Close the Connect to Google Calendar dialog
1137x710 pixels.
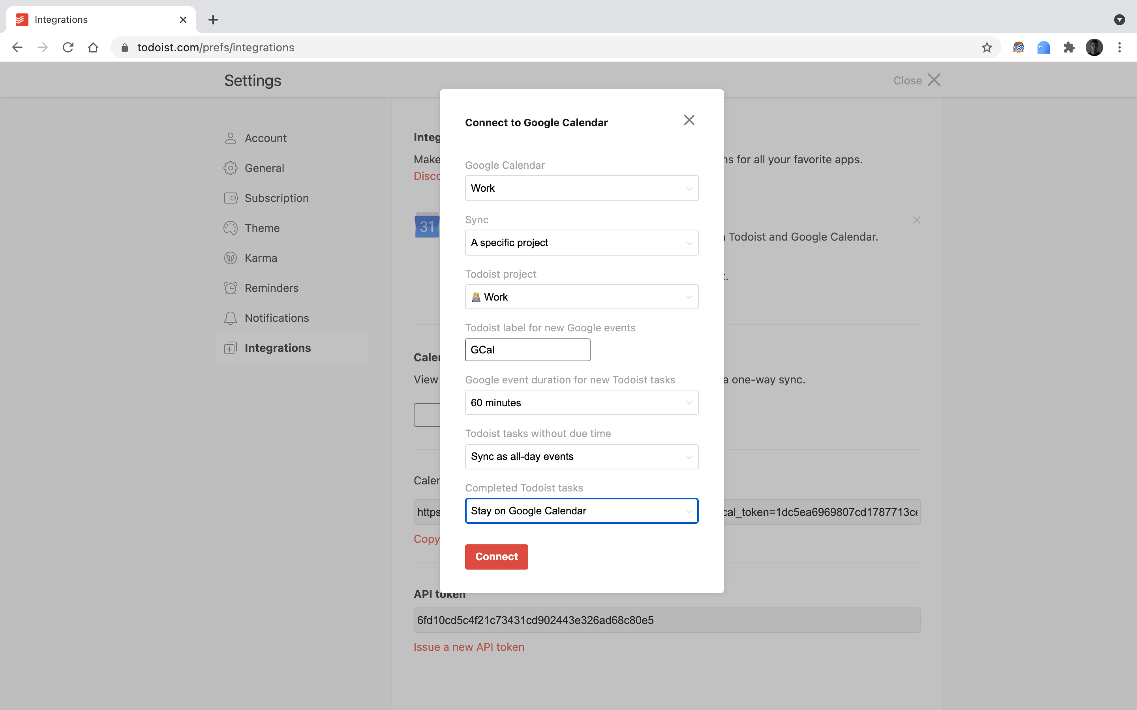(x=689, y=120)
